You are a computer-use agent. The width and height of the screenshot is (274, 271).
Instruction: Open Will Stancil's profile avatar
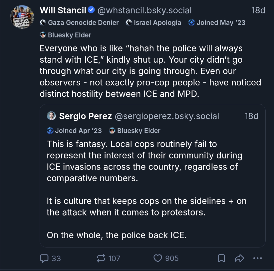[22, 17]
